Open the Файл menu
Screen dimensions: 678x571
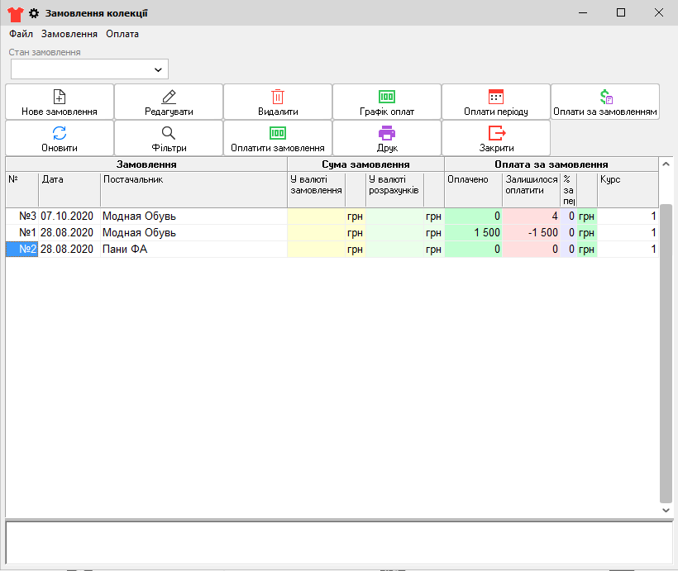[x=21, y=34]
